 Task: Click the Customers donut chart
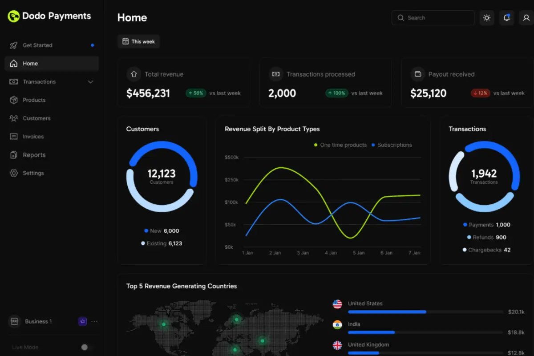click(x=162, y=177)
